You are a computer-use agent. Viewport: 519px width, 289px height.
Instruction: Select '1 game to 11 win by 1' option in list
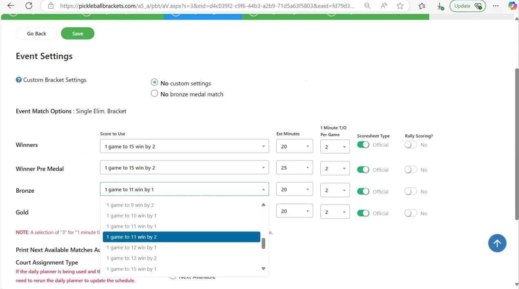(181, 226)
